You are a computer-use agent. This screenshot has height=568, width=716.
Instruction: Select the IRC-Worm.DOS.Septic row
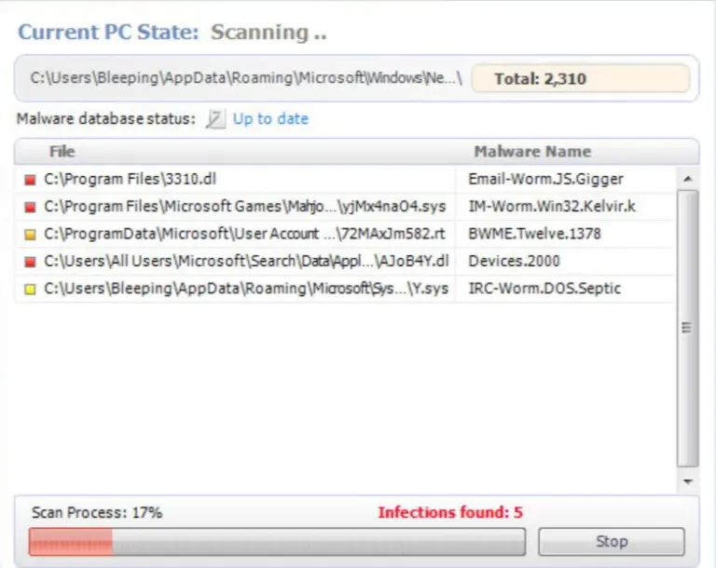(x=345, y=289)
